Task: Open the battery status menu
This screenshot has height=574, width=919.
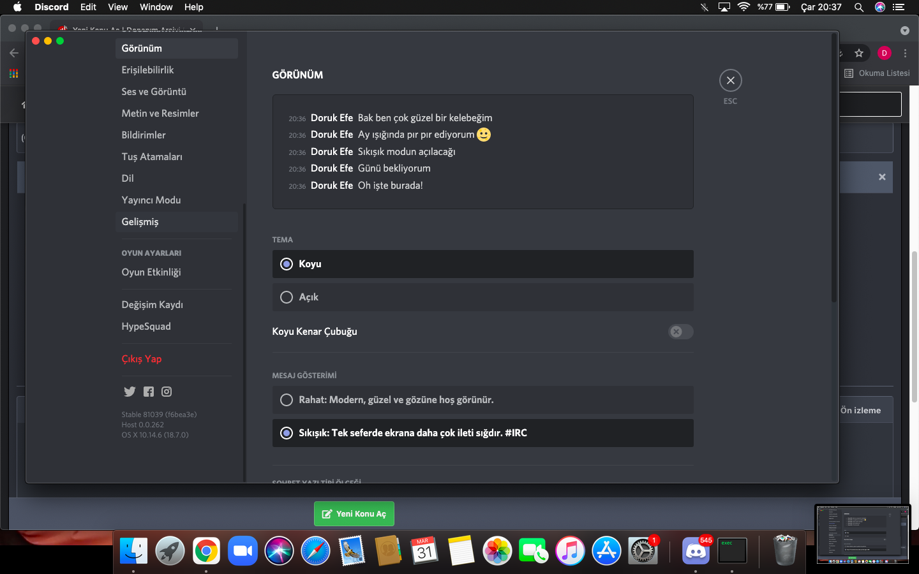Action: pyautogui.click(x=782, y=7)
